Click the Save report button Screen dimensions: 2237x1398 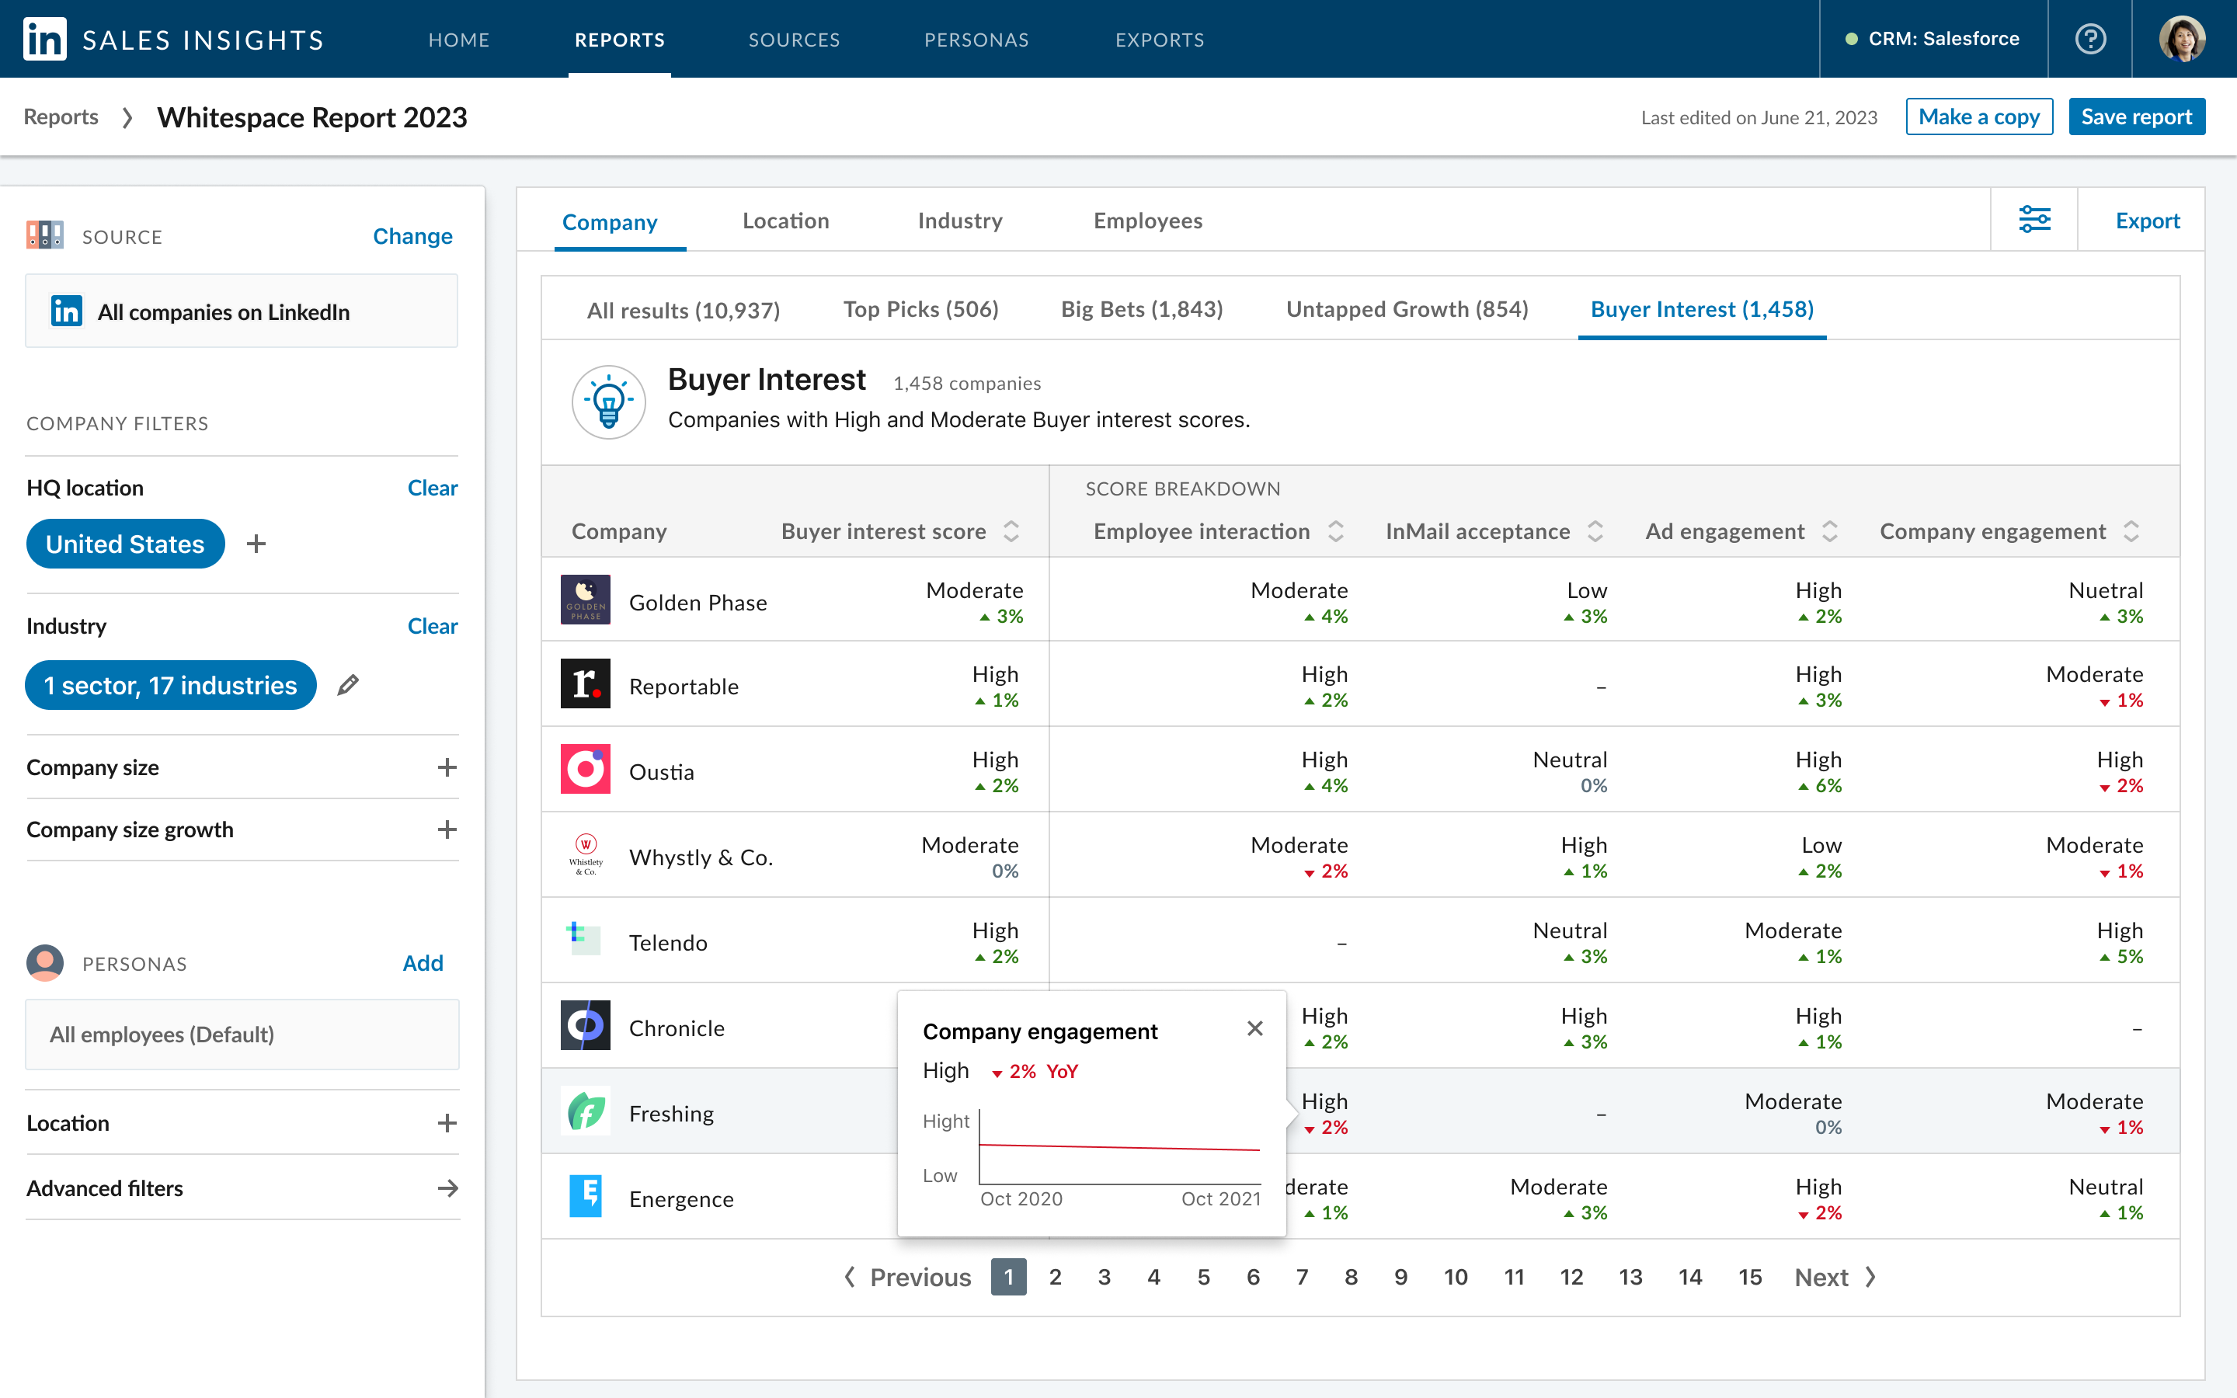pos(2136,116)
